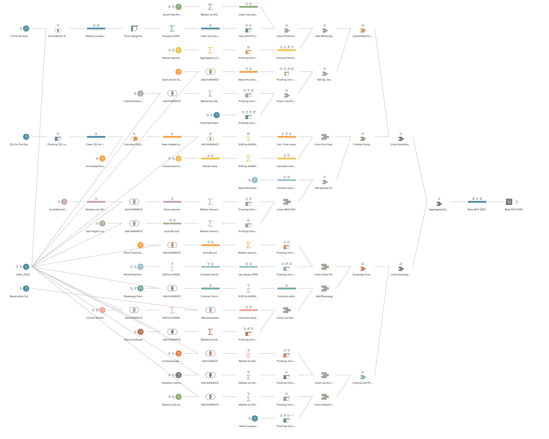Image resolution: width=549 pixels, height=439 pixels.
Task: Select the Pivot categorie... pivot step
Action: tap(134, 29)
